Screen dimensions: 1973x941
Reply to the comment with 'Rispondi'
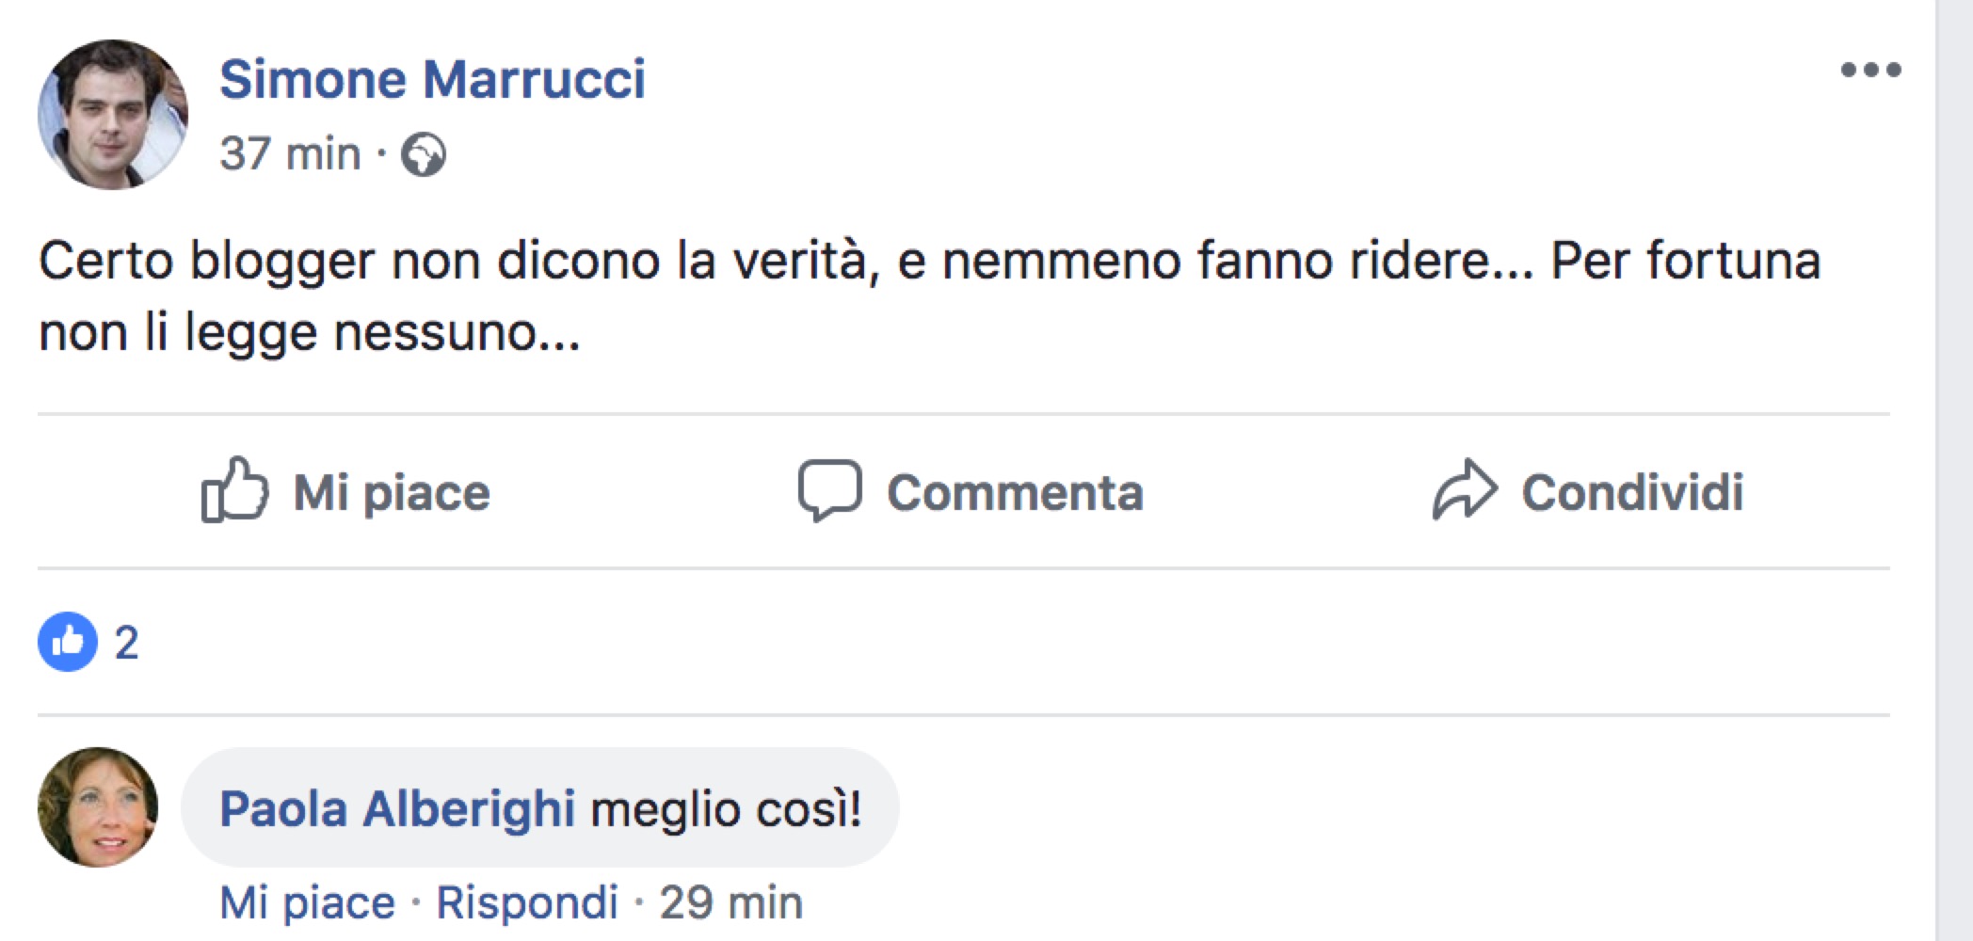coord(527,903)
